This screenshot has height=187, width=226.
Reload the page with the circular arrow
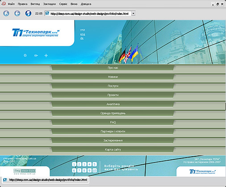(28, 13)
